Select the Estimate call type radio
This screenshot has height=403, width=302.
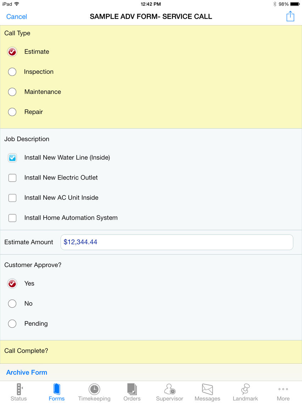pos(12,52)
